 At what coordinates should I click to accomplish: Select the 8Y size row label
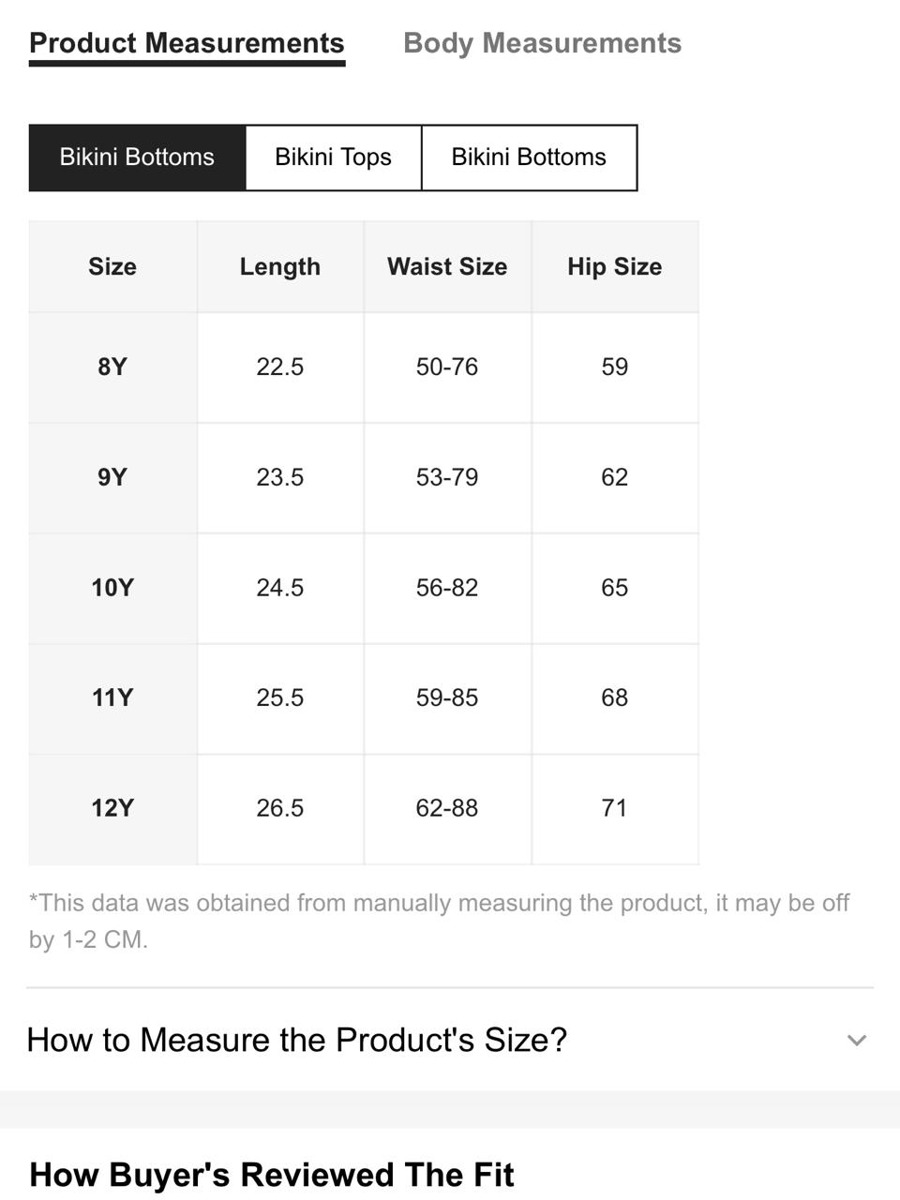click(112, 367)
